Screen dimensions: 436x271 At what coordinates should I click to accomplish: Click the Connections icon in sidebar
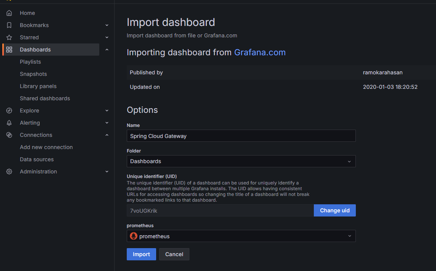tap(9, 135)
